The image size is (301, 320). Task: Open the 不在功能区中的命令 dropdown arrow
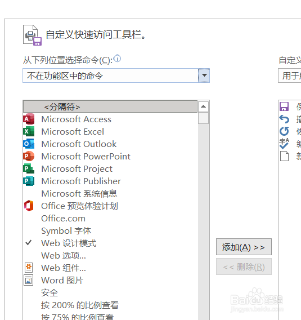tap(204, 75)
